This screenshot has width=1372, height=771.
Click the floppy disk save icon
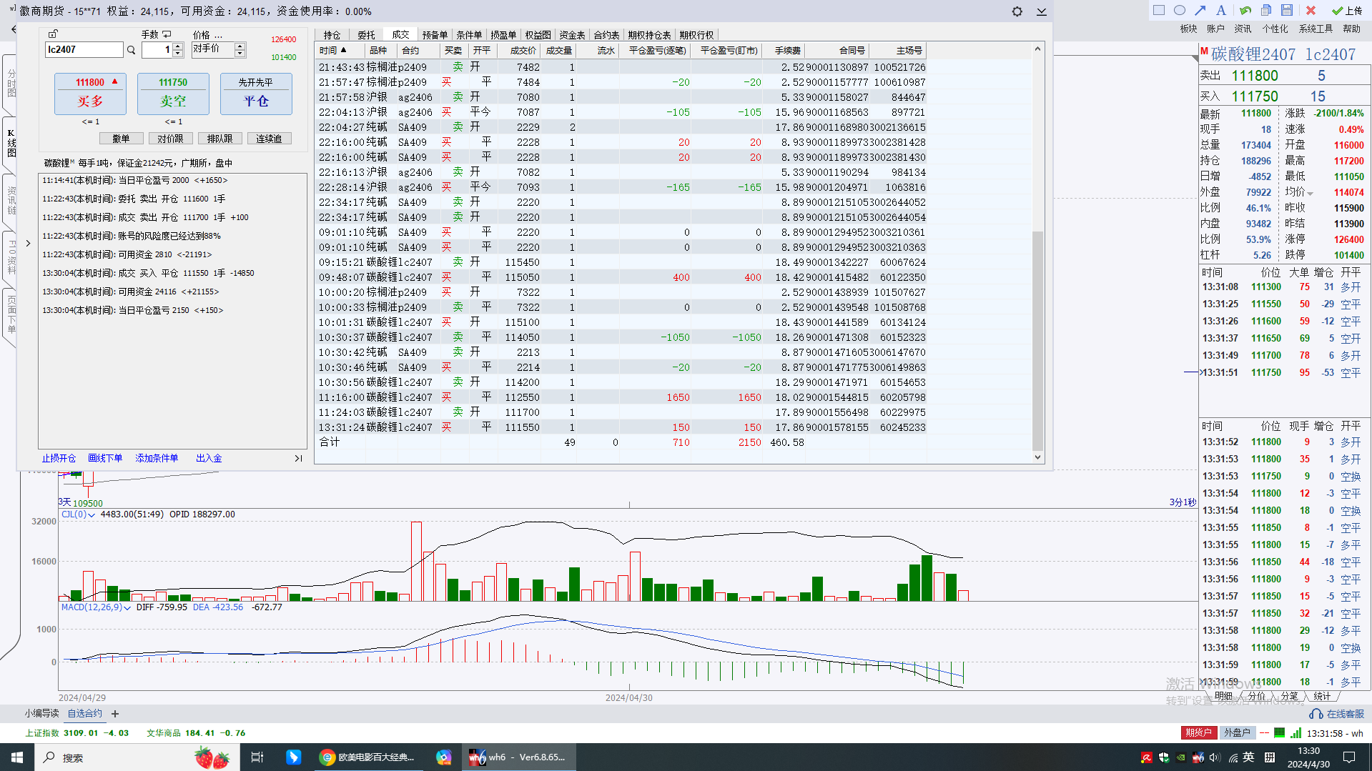coord(1287,10)
